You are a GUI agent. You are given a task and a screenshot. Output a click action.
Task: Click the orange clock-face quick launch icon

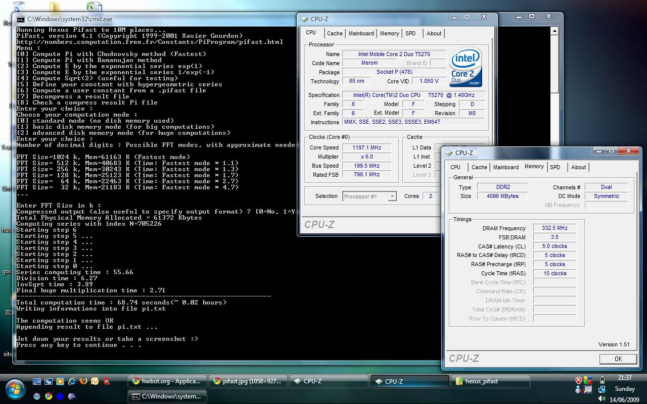pos(95,381)
